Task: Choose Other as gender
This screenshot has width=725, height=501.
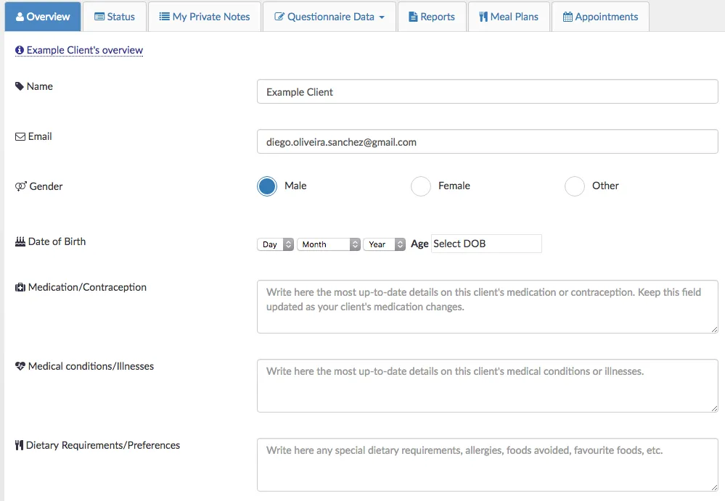Action: tap(575, 186)
